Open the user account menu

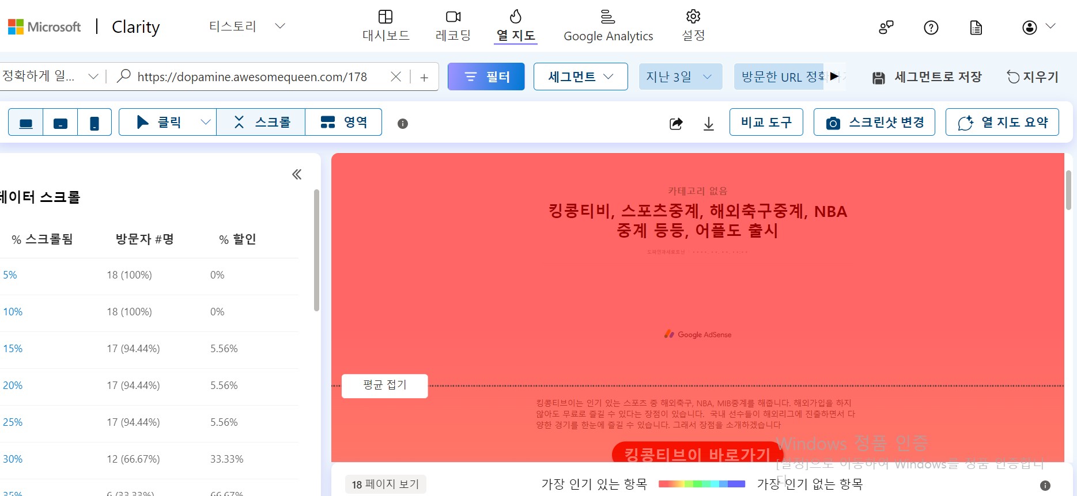pyautogui.click(x=1038, y=27)
